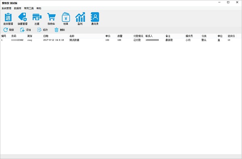The width and height of the screenshot is (242, 159).
Task: Select the payment status cell 已付款
Action: 137,40
